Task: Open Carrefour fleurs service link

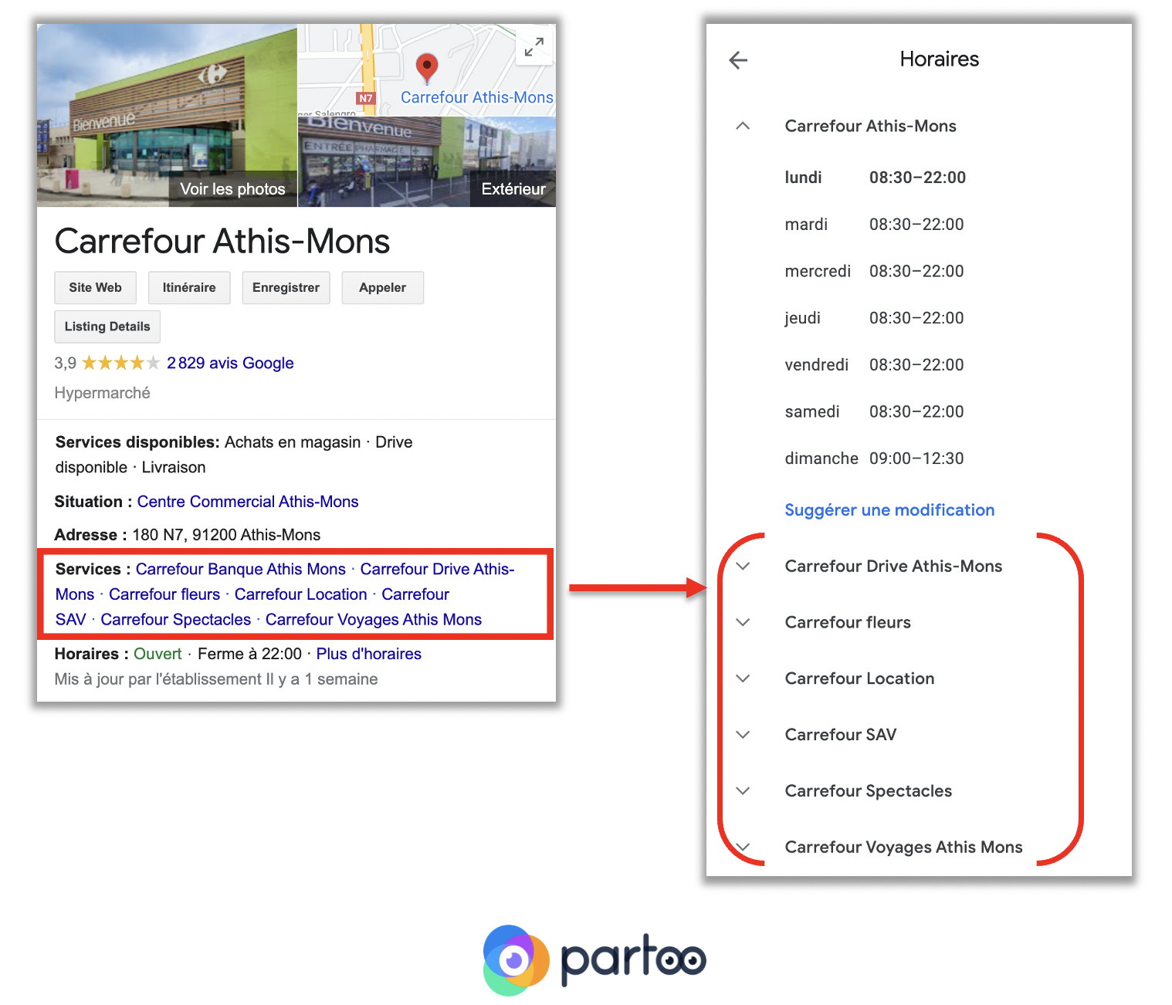Action: [164, 594]
